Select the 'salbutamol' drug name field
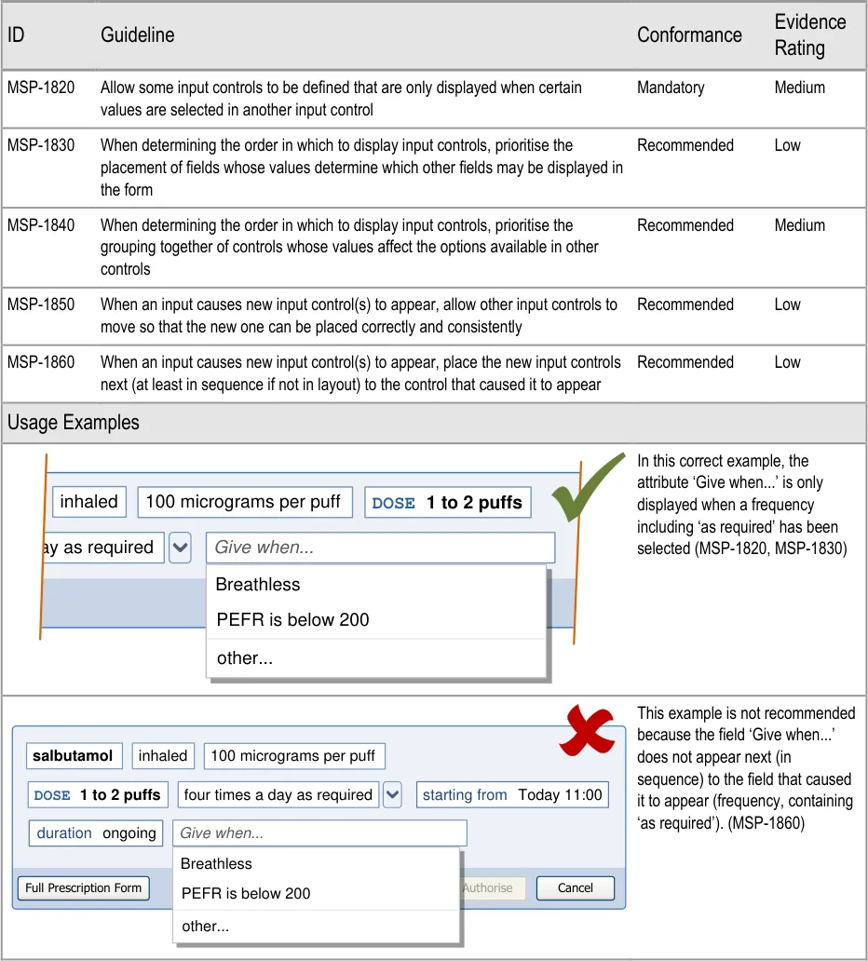The height and width of the screenshot is (961, 868). click(x=73, y=756)
